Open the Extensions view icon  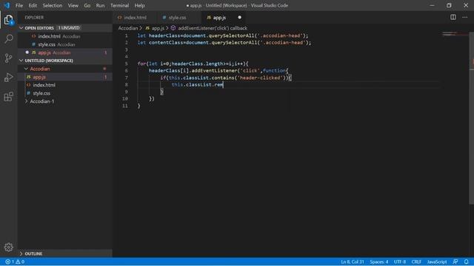[9, 97]
